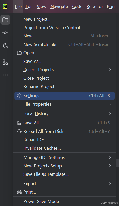The width and height of the screenshot is (119, 206).
Task: Expand the Manage IDE Settings submenu
Action: [65, 157]
